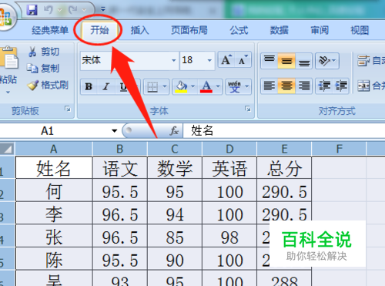The width and height of the screenshot is (385, 286).
Task: Expand the 粘贴 options arrow
Action: tap(8, 93)
